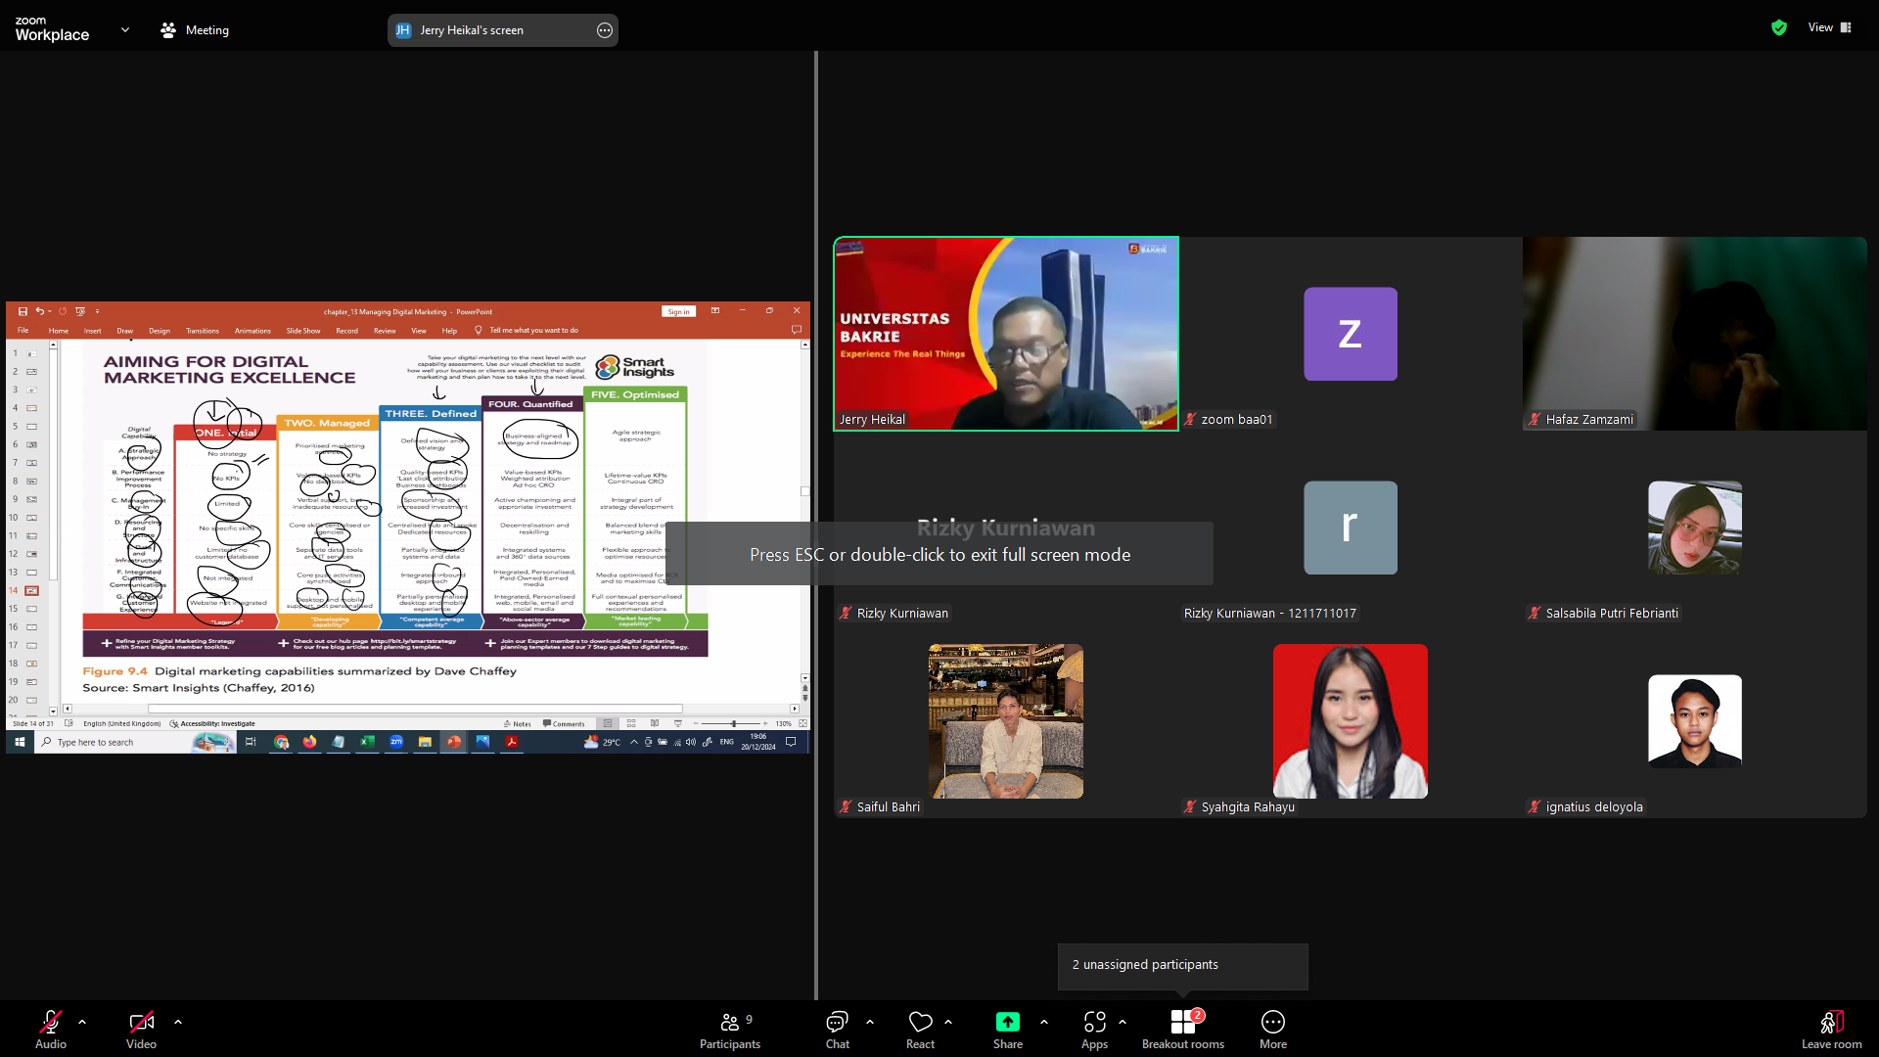The width and height of the screenshot is (1879, 1057).
Task: Click English (United Kingdom) language indicator
Action: pyautogui.click(x=121, y=724)
